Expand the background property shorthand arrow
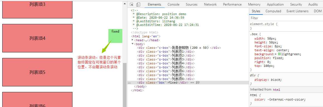This screenshot has height=107, width=323. 276,54
